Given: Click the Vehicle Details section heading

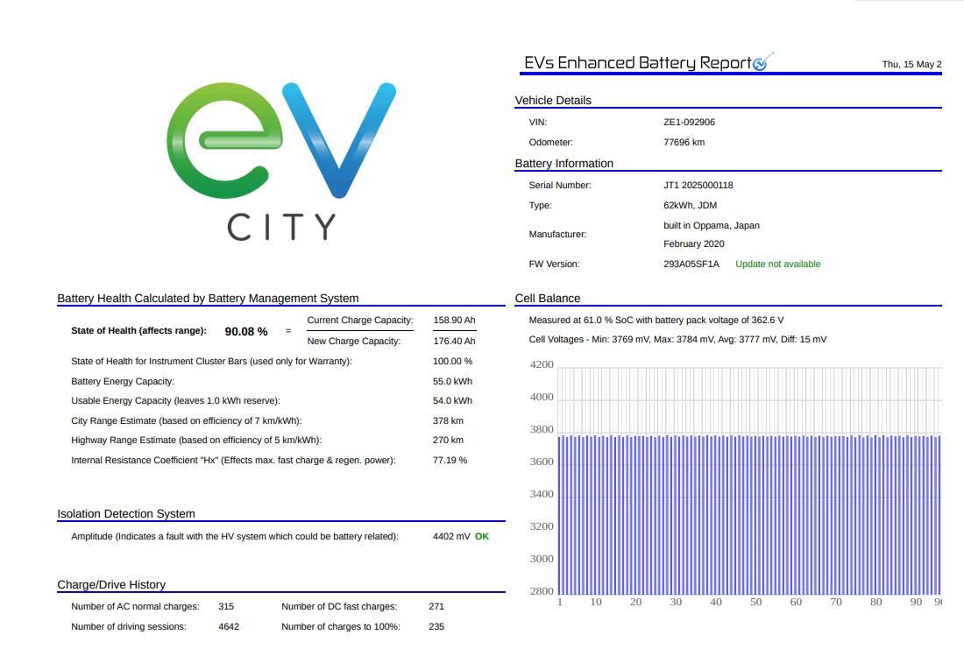Looking at the screenshot, I should pos(553,101).
